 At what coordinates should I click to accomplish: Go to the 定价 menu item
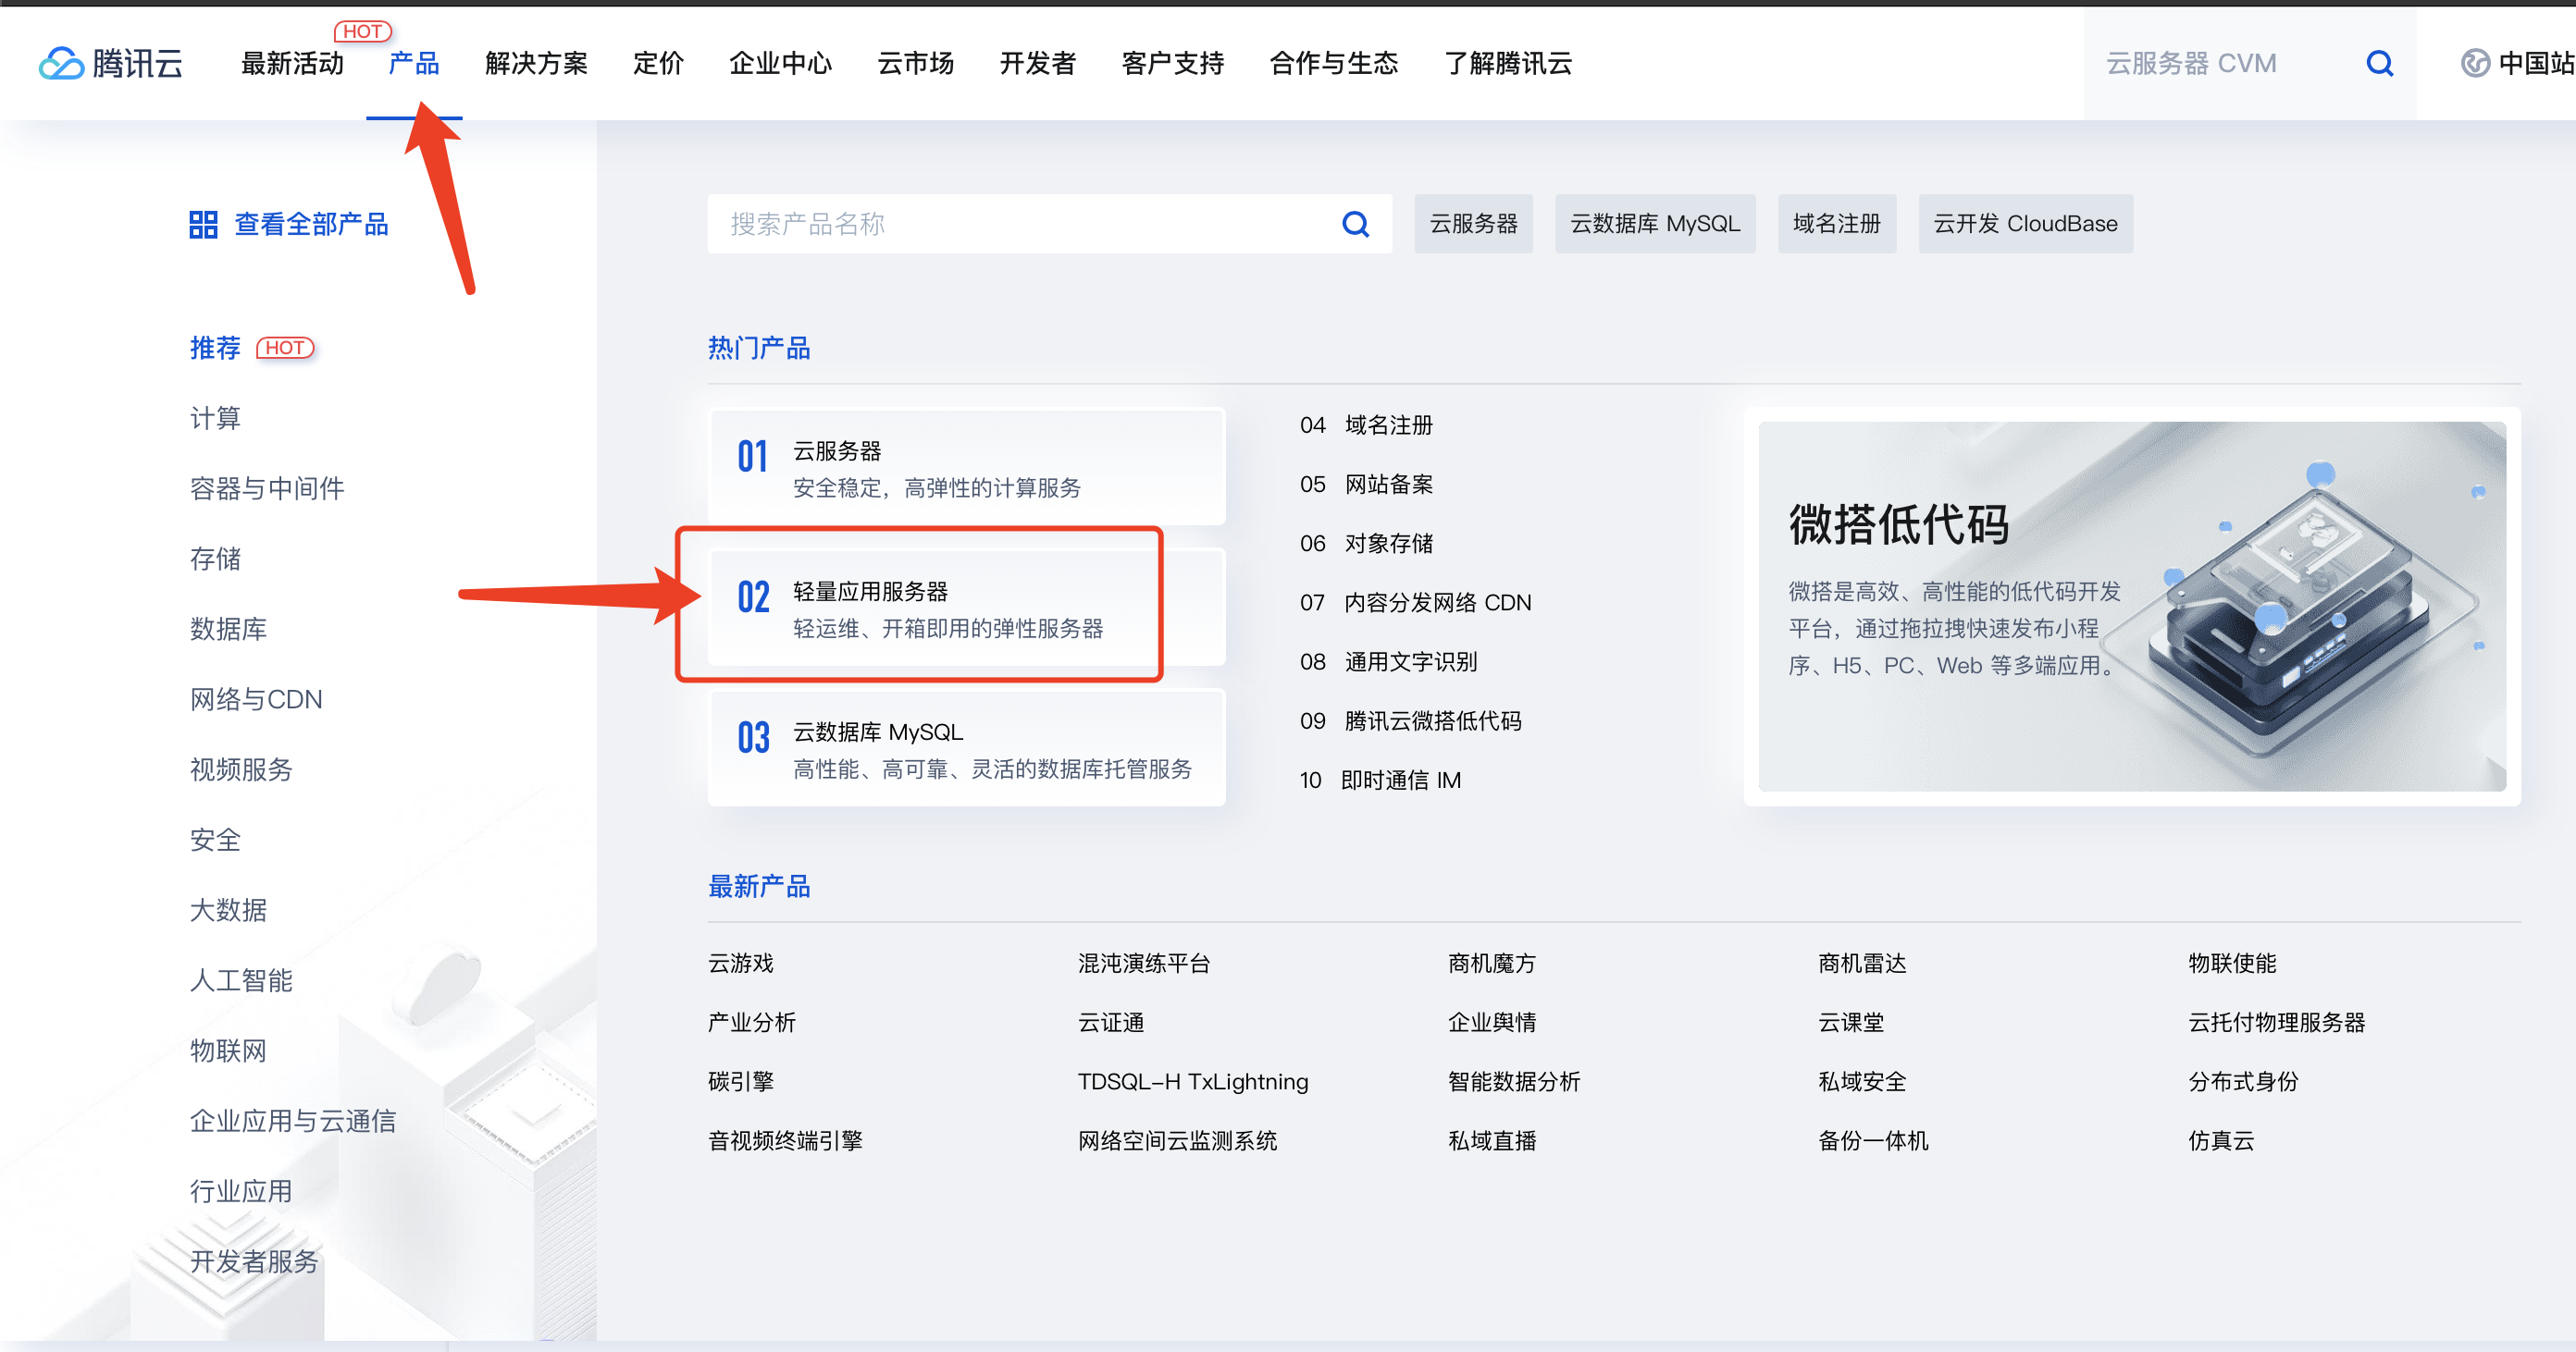[x=658, y=64]
